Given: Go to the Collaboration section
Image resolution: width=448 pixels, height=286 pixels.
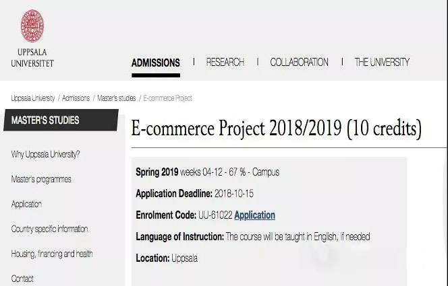Looking at the screenshot, I should 299,62.
